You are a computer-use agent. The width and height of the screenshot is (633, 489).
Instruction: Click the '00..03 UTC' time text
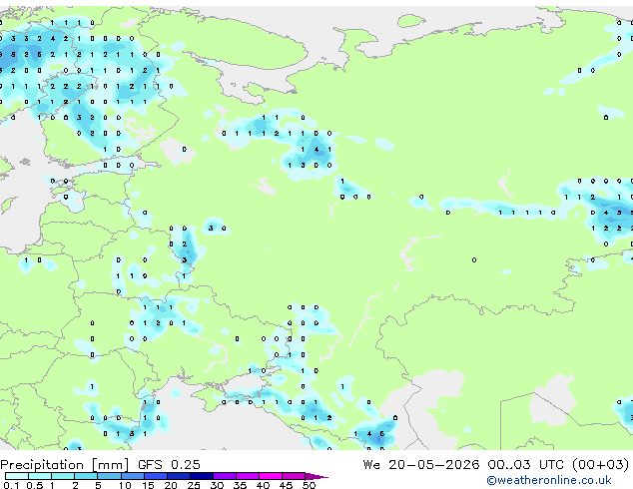[x=525, y=464]
